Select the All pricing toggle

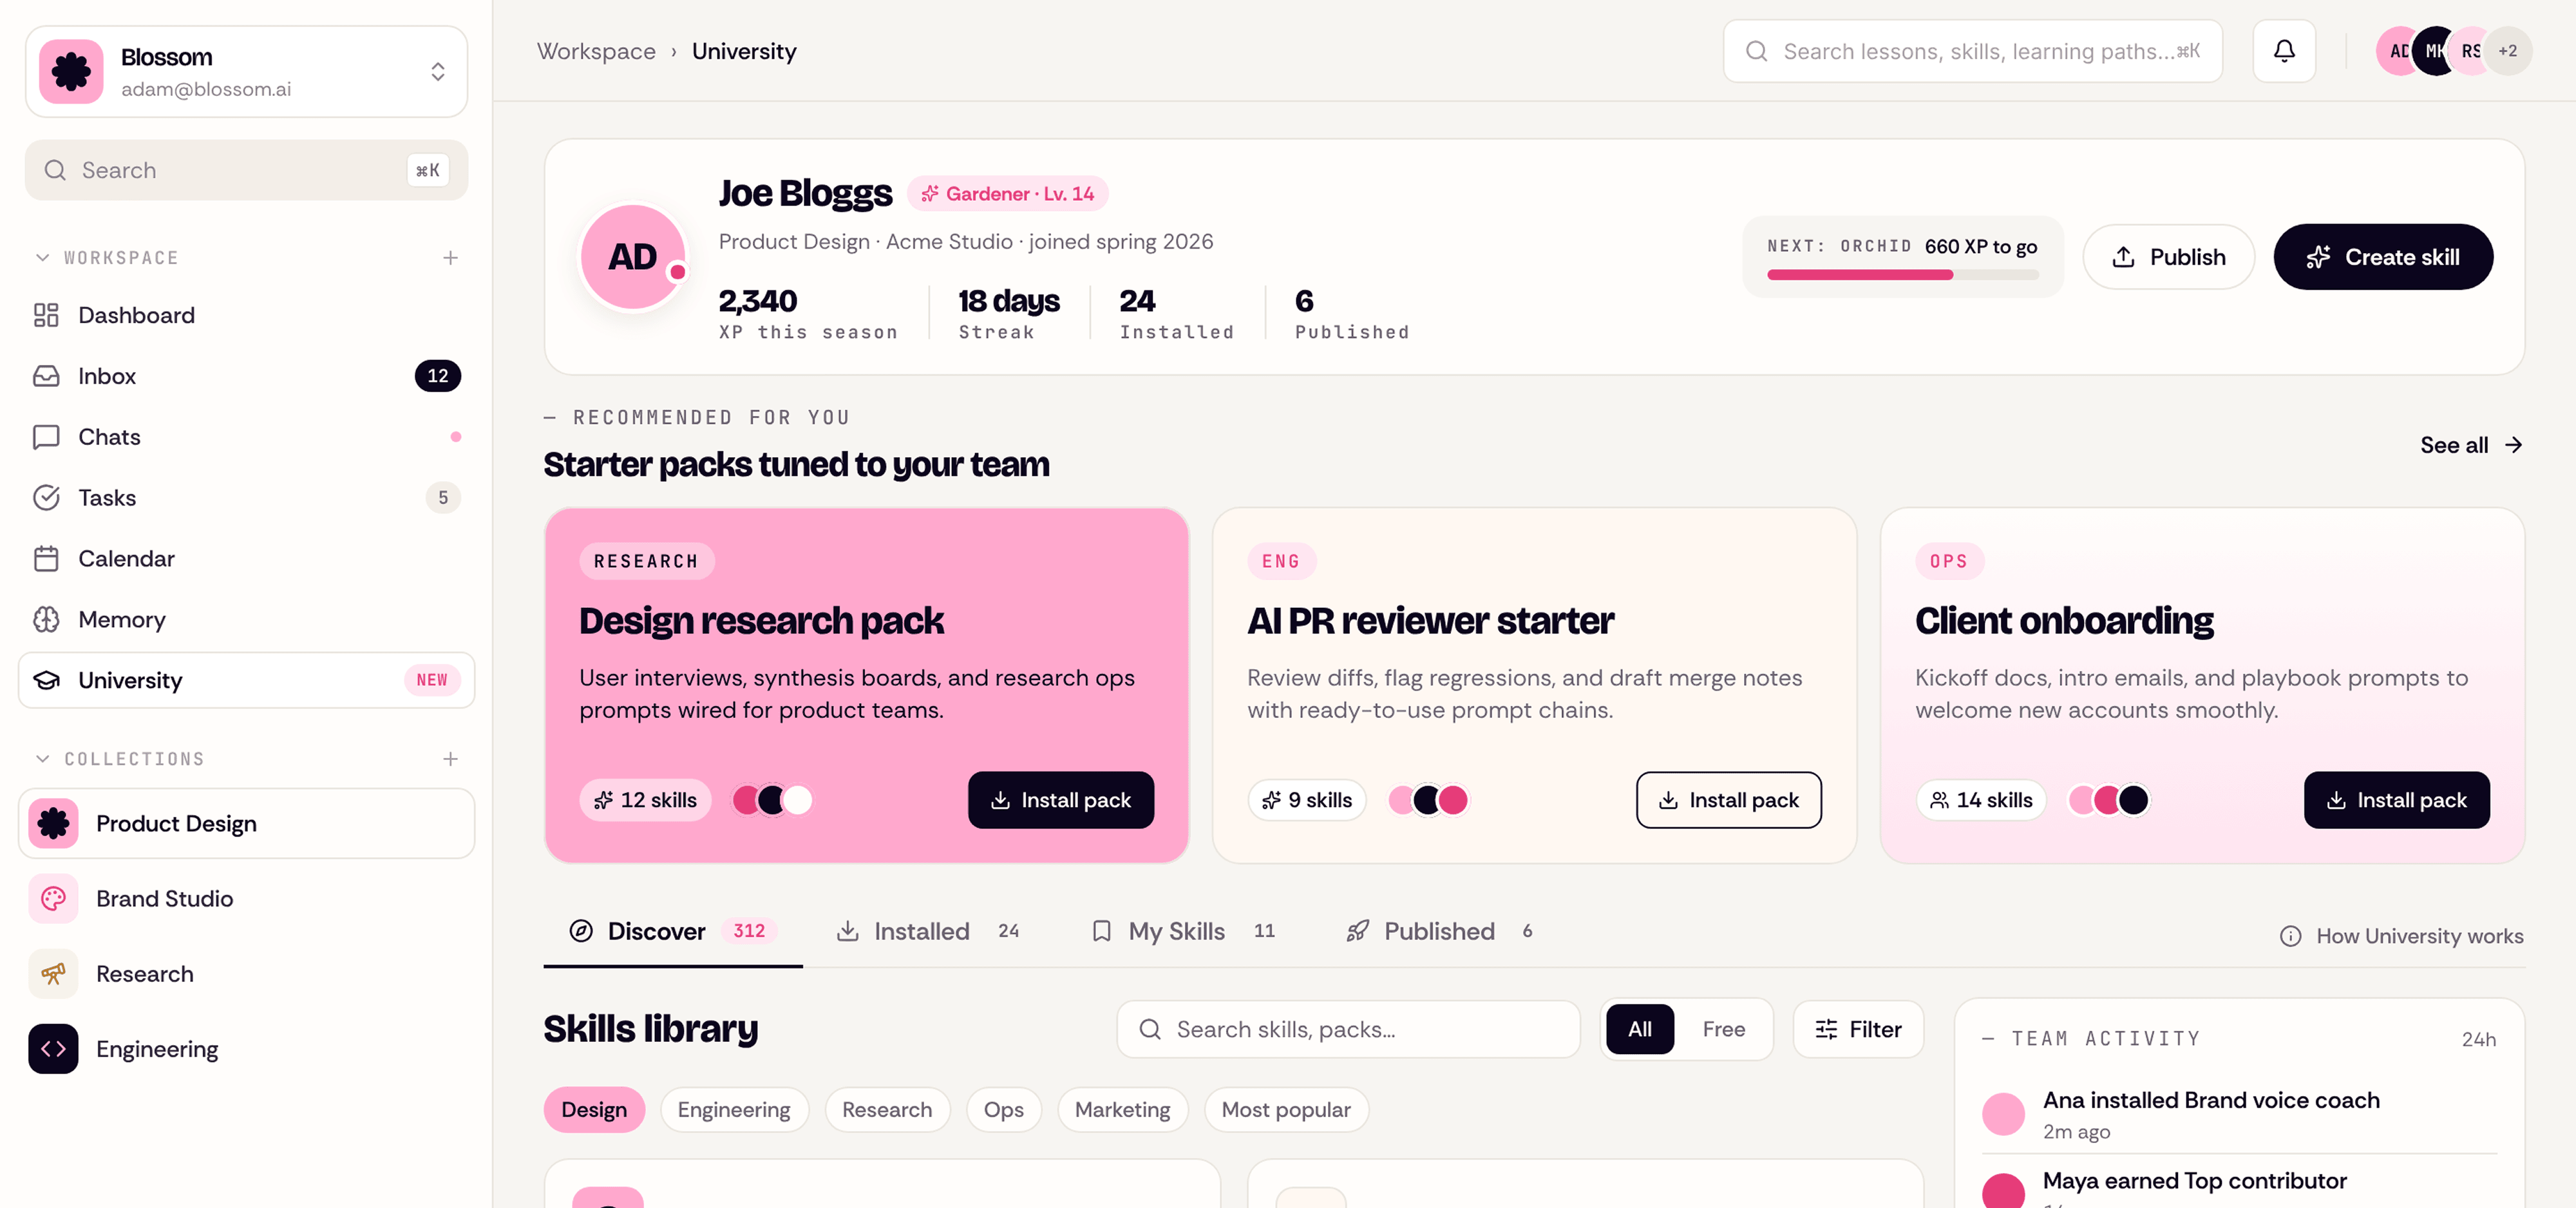coord(1640,1030)
